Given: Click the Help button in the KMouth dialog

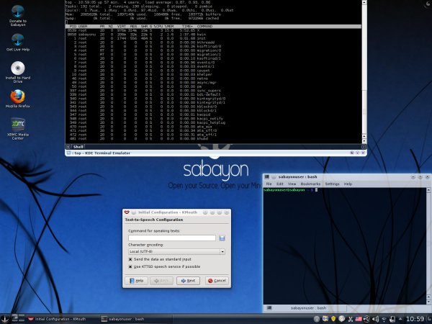Looking at the screenshot, I should coord(136,281).
